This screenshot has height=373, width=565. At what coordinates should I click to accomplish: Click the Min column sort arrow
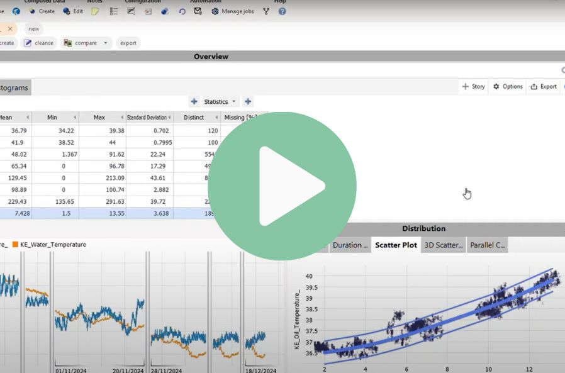coord(76,118)
